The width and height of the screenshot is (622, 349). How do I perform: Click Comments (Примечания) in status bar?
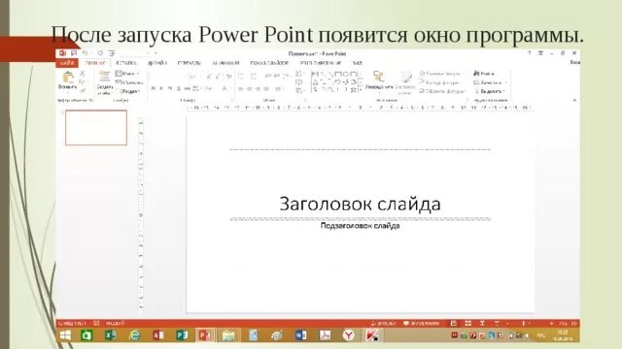pyautogui.click(x=421, y=323)
